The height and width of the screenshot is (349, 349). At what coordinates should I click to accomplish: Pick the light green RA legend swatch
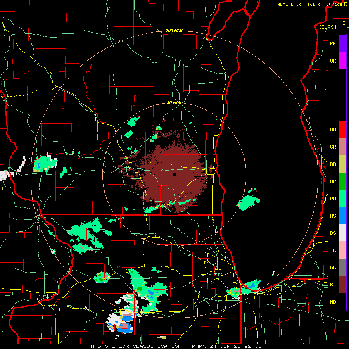pos(342,199)
